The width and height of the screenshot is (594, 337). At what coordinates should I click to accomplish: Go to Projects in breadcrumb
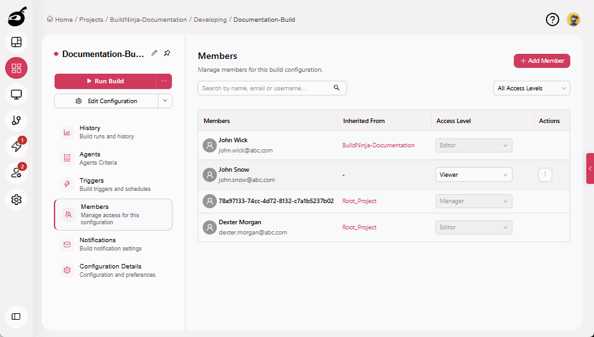coord(91,20)
